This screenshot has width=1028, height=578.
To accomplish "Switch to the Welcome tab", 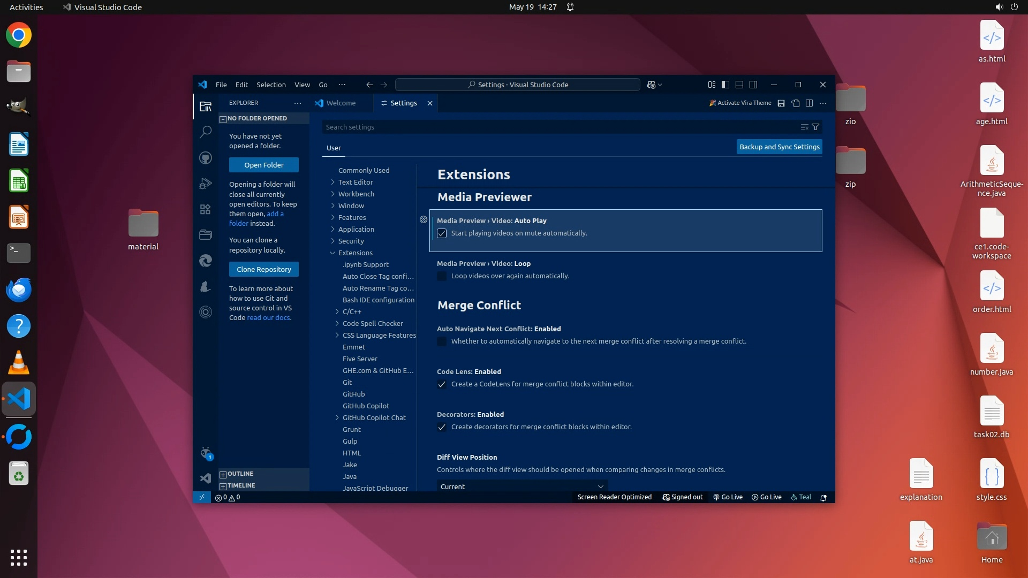I will [341, 103].
